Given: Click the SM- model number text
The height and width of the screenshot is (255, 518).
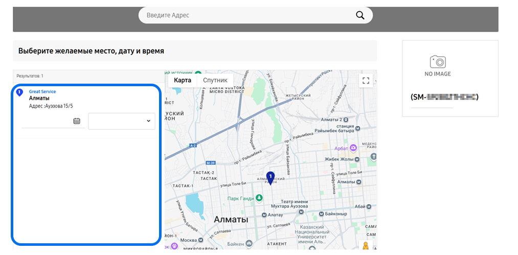Looking at the screenshot, I should 444,97.
